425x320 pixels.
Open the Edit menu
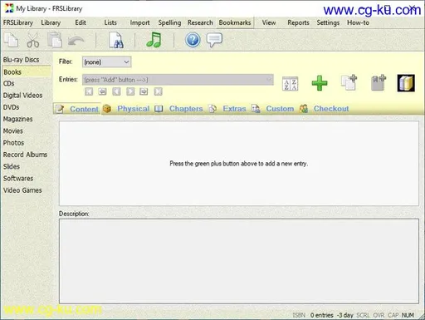click(x=81, y=22)
